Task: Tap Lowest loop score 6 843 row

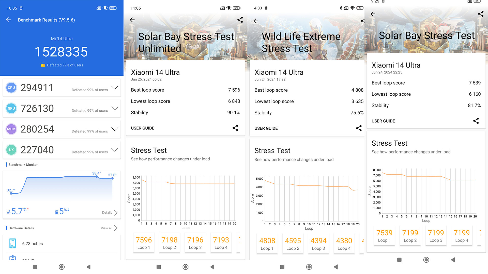Action: [186, 101]
